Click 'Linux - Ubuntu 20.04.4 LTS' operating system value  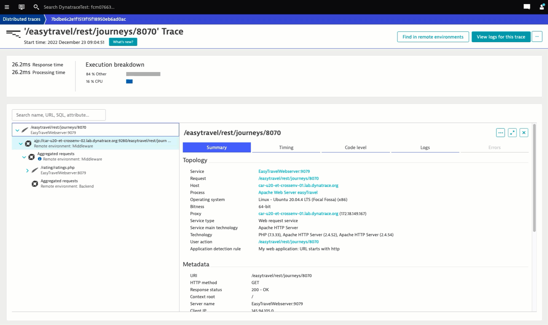pyautogui.click(x=303, y=199)
